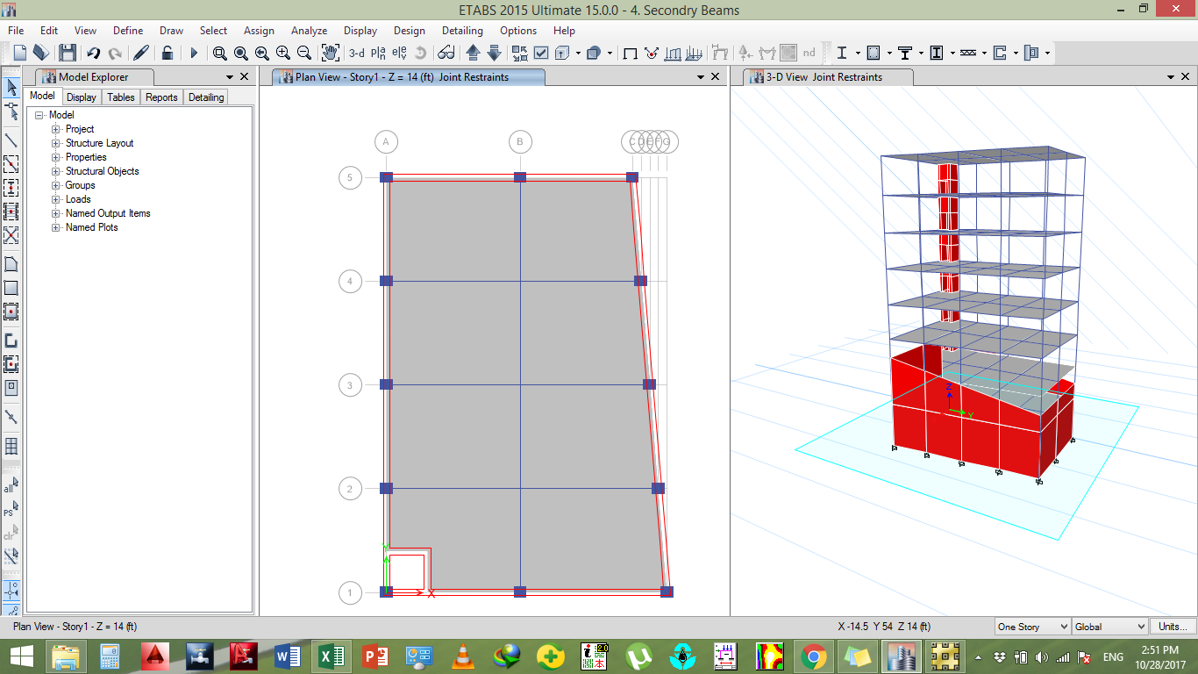This screenshot has height=674, width=1198.
Task: Open steel joist design dropdown arrow
Action: point(984,53)
